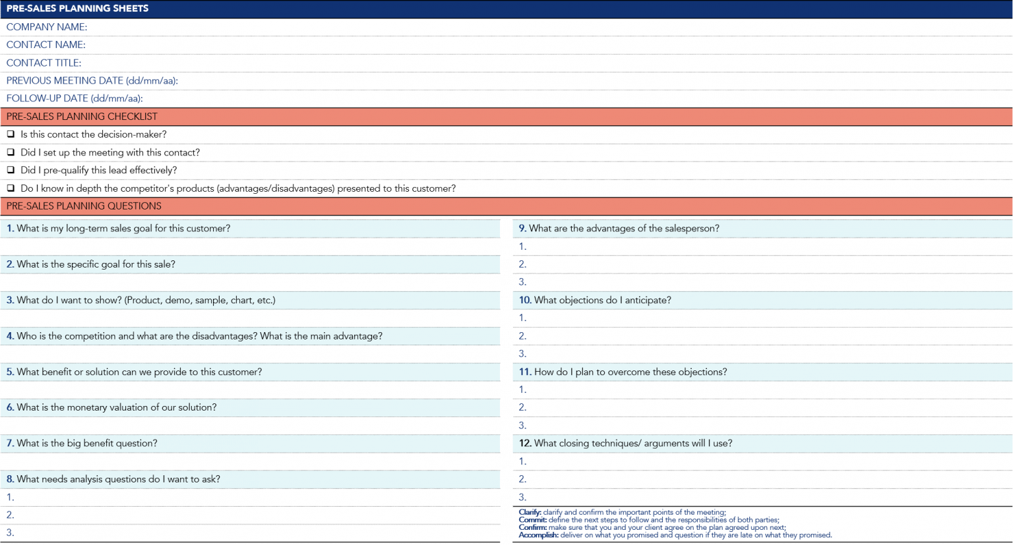Viewport: 1013px width, 545px height.
Task: Click the answer row below the monetary valuation question
Action: coord(251,426)
